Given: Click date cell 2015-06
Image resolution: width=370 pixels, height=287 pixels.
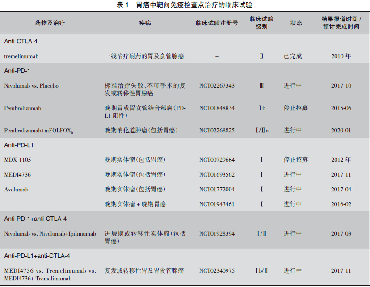Looking at the screenshot, I should tap(341, 108).
